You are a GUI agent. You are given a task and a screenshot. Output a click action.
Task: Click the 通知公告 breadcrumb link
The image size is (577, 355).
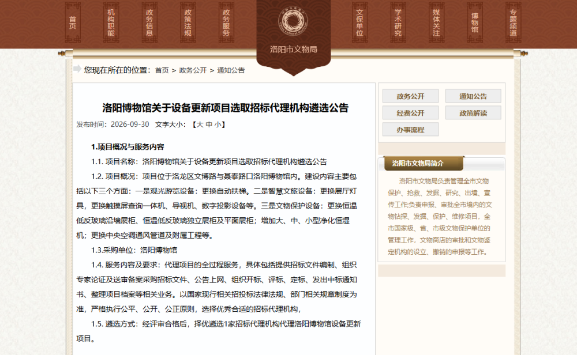coord(231,70)
